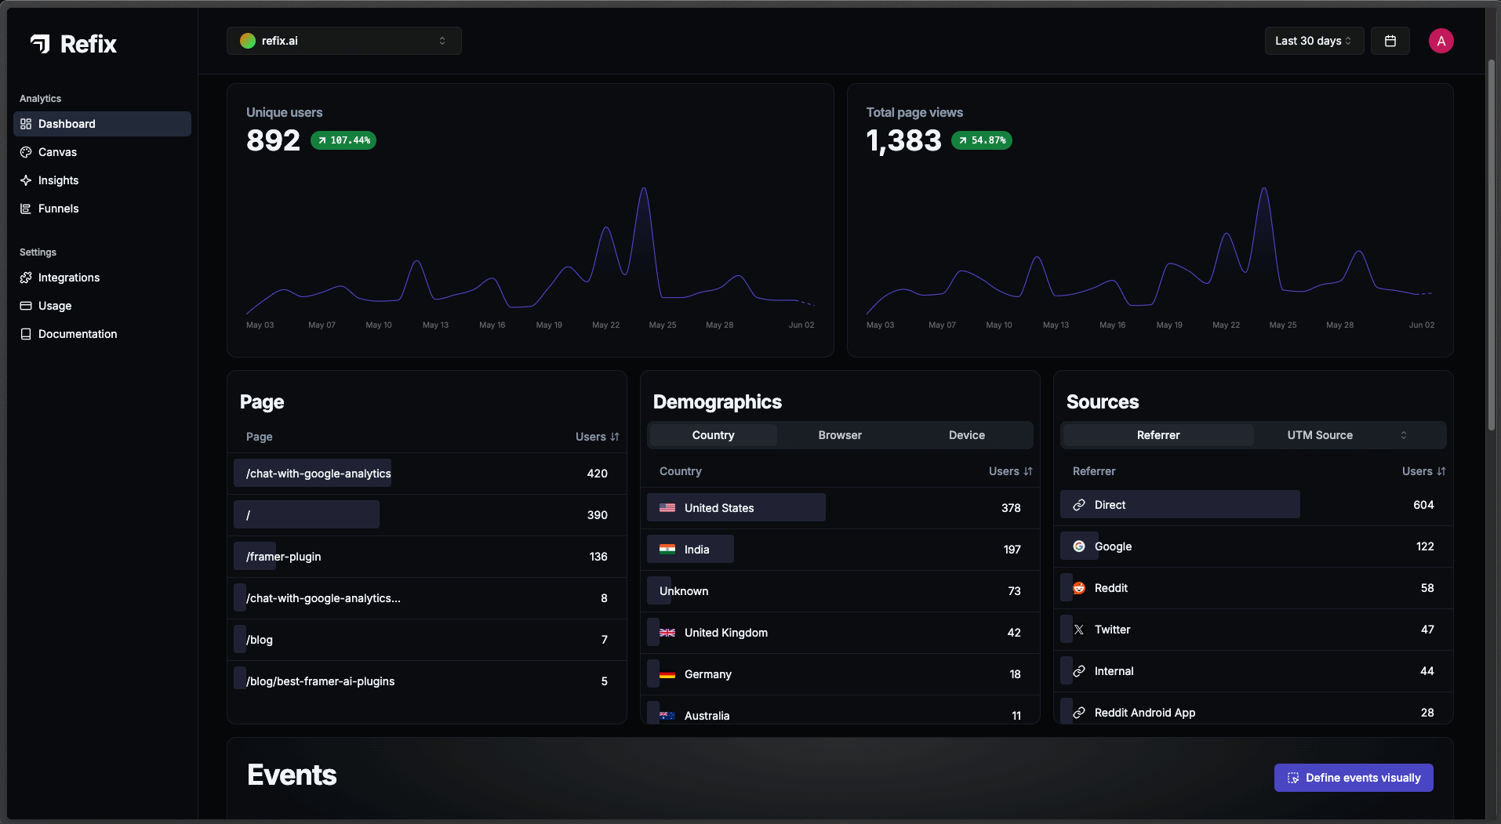Screen dimensions: 1501x824
Task: Toggle Users sort in Sources table
Action: tap(1423, 471)
